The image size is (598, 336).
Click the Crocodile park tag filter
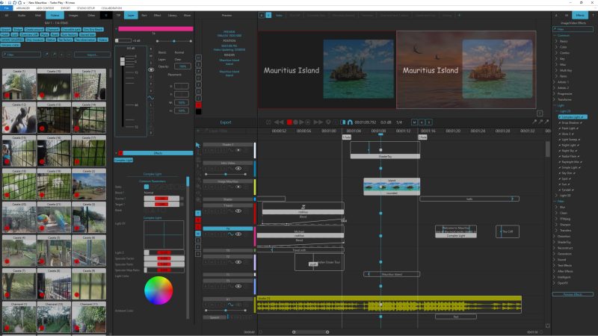71,29
